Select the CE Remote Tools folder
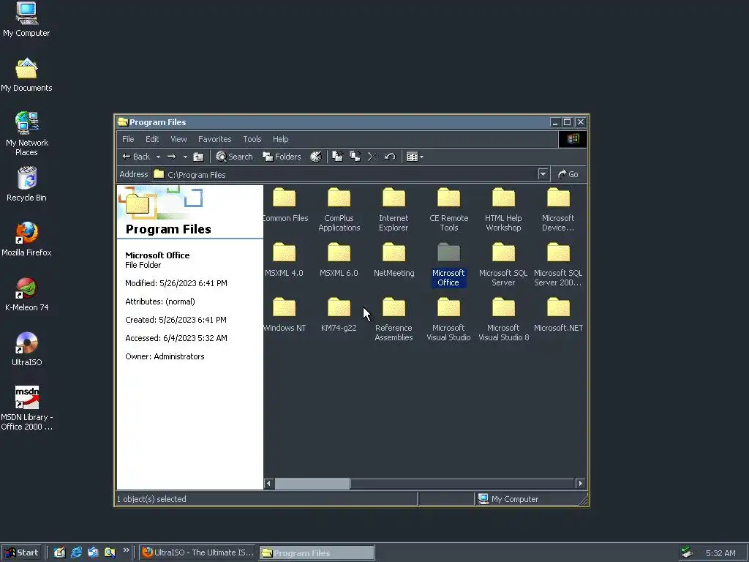Viewport: 749px width, 562px height. (x=448, y=210)
